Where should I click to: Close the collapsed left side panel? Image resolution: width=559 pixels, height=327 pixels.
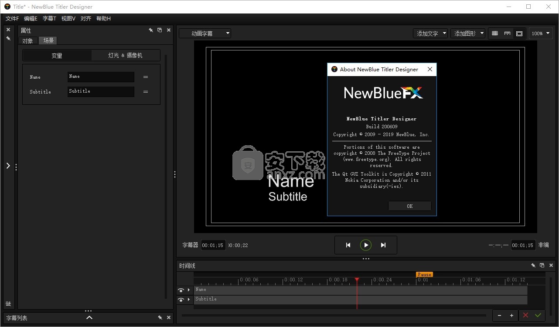coord(8,30)
